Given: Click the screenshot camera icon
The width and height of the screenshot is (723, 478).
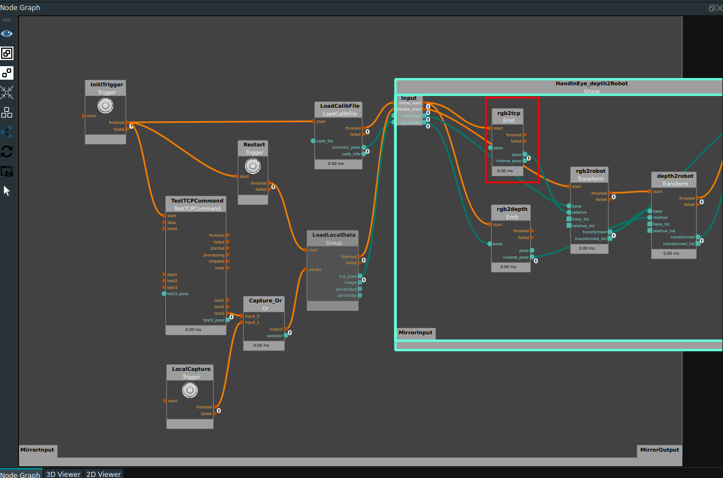Looking at the screenshot, I should point(7,171).
